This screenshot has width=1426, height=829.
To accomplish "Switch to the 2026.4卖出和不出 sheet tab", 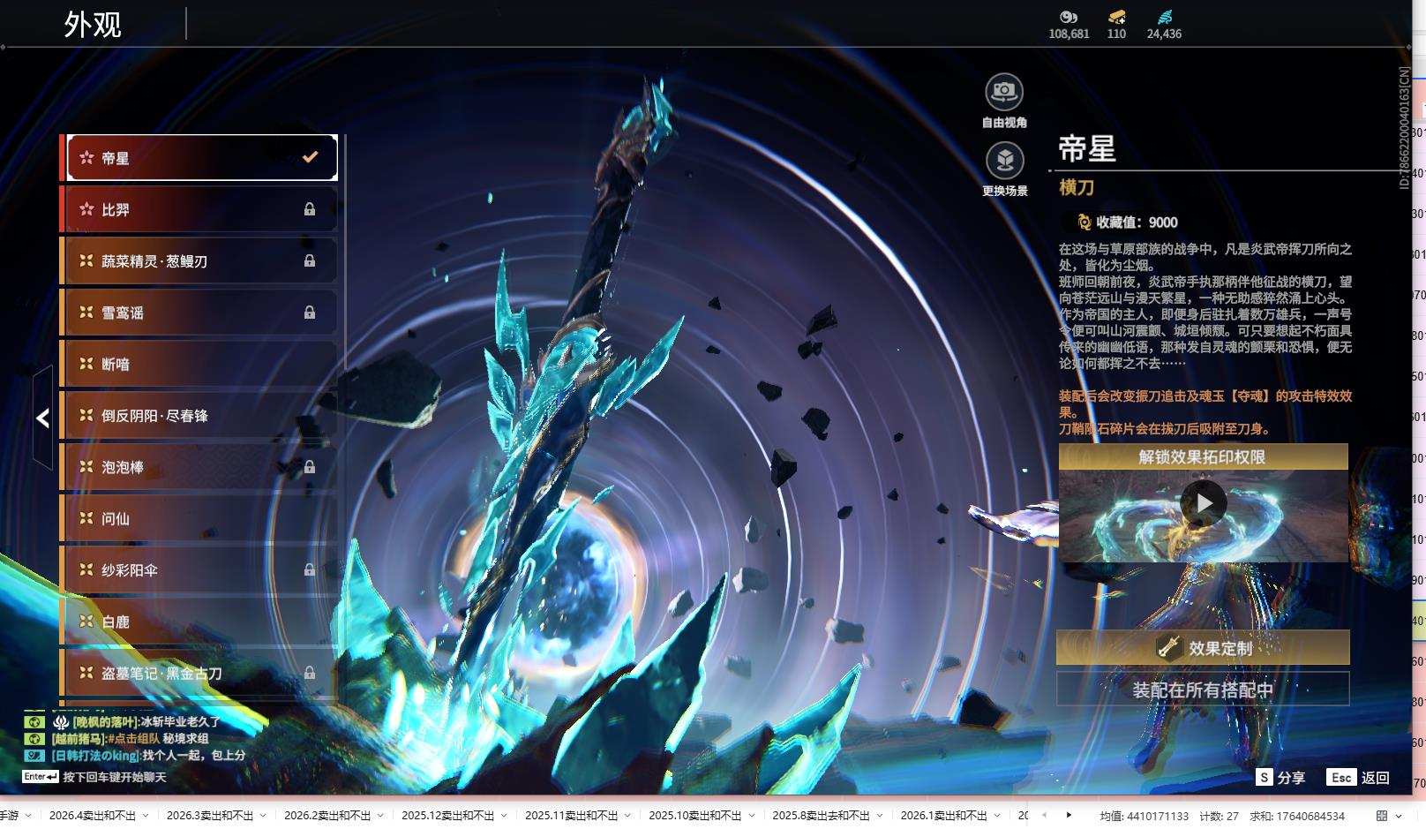I will (x=93, y=816).
